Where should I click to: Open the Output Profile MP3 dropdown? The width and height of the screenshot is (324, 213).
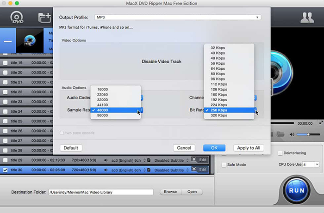(178, 17)
